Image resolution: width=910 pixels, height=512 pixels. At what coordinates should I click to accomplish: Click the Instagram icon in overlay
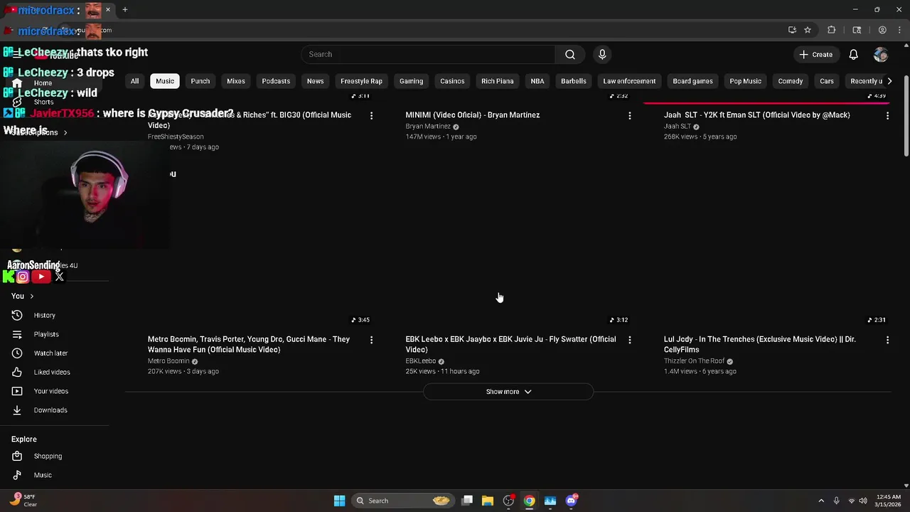click(23, 277)
